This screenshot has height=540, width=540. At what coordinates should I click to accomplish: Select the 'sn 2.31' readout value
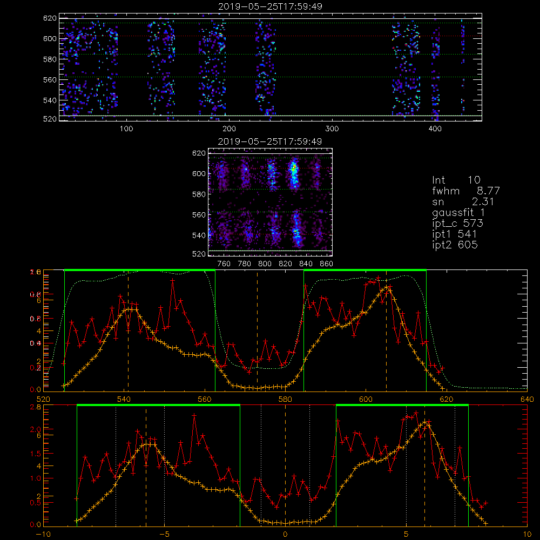tap(483, 202)
